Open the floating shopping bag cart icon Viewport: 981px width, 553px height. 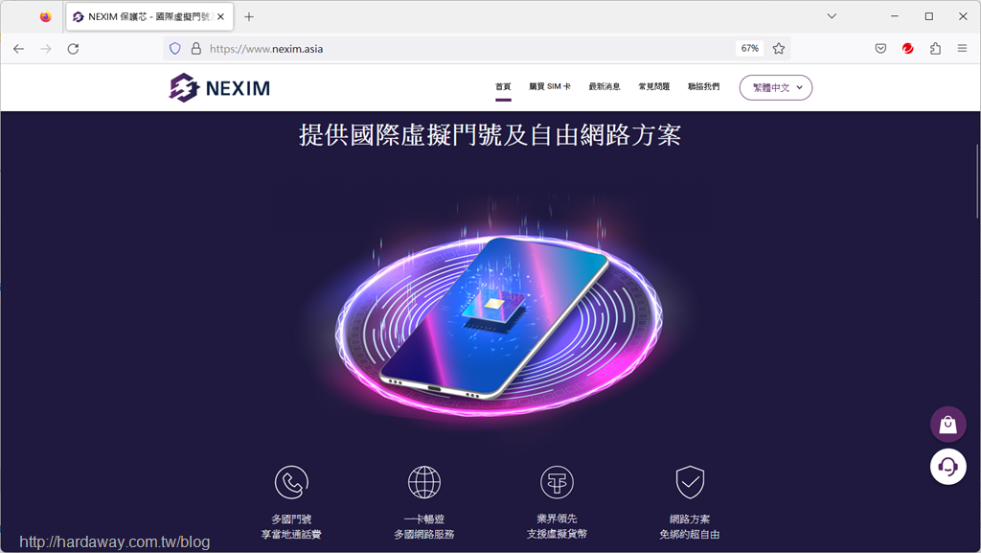(x=947, y=425)
